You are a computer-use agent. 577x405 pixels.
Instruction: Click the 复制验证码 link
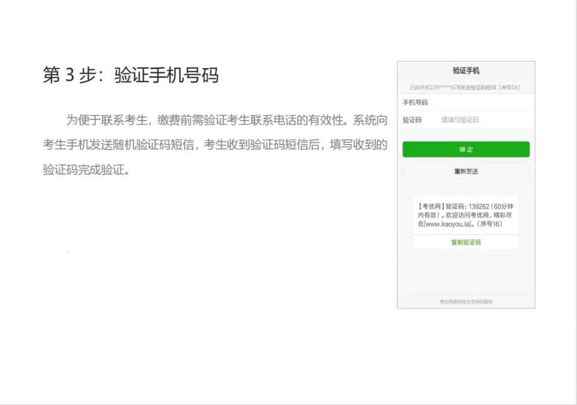(466, 242)
